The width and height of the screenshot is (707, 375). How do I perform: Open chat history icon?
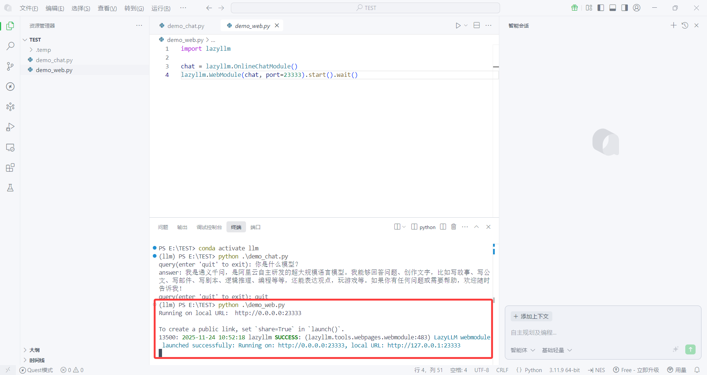click(x=685, y=25)
